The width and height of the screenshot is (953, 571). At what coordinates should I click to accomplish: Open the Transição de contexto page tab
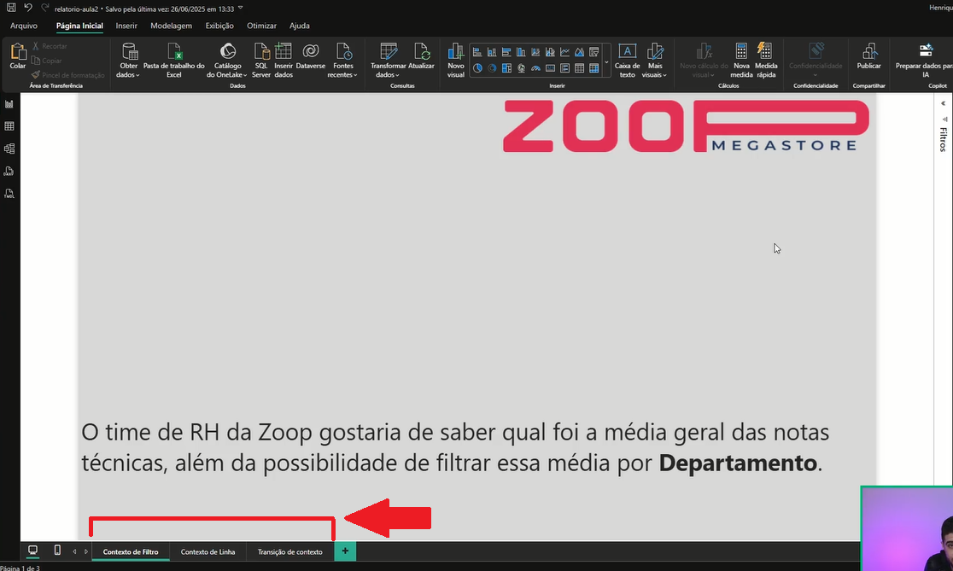(x=289, y=551)
